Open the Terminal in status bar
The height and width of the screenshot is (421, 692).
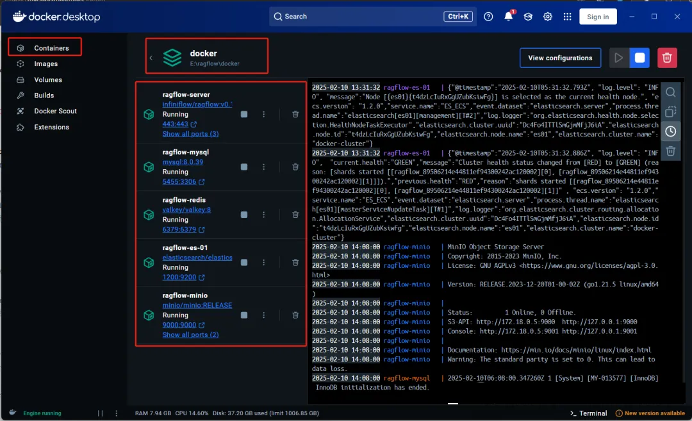pos(588,413)
